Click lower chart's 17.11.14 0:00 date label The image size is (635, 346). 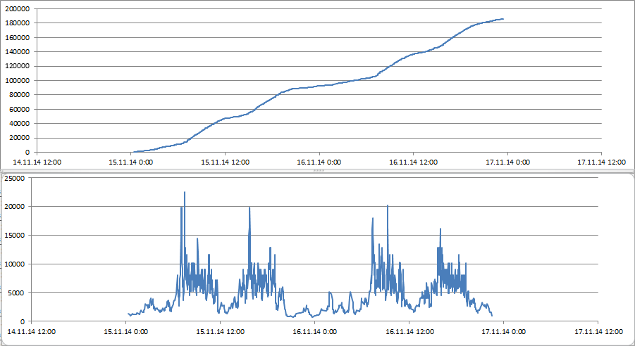coord(504,331)
